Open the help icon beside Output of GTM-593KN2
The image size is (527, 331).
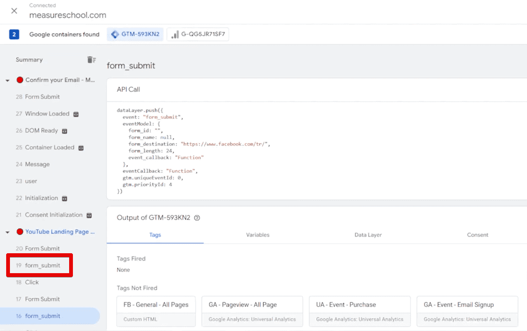197,218
